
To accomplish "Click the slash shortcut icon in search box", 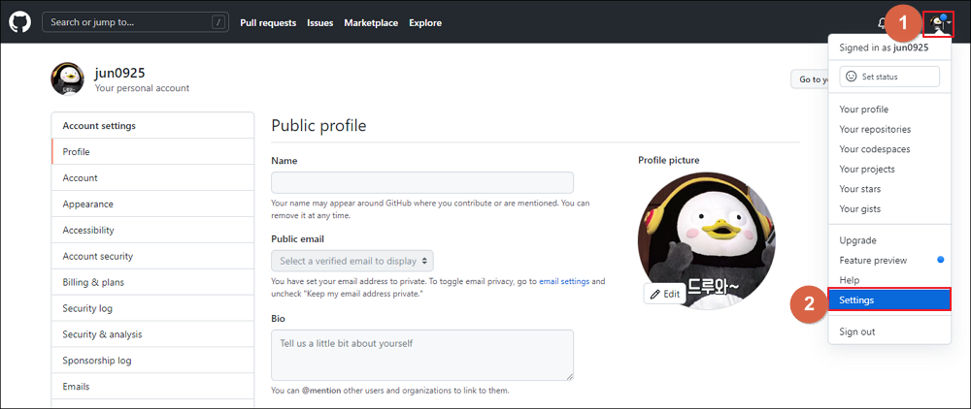I will click(218, 23).
